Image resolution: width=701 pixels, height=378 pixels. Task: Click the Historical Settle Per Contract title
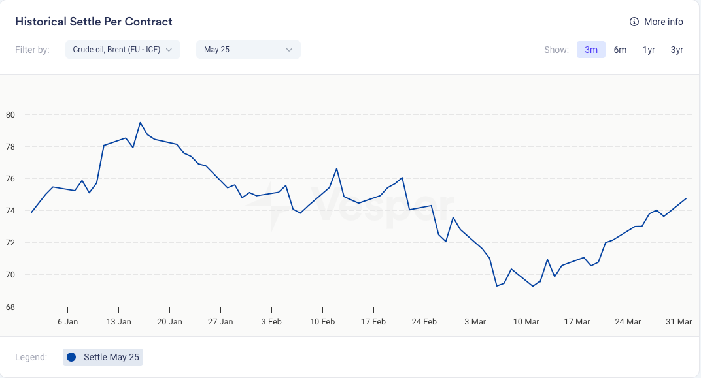94,22
